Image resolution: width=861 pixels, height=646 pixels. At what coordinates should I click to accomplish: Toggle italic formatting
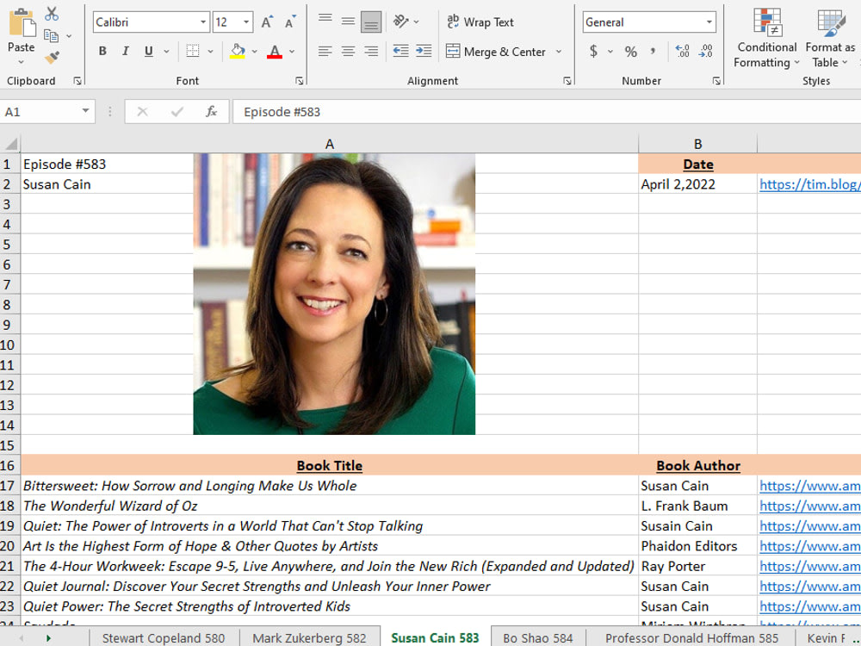click(x=126, y=51)
